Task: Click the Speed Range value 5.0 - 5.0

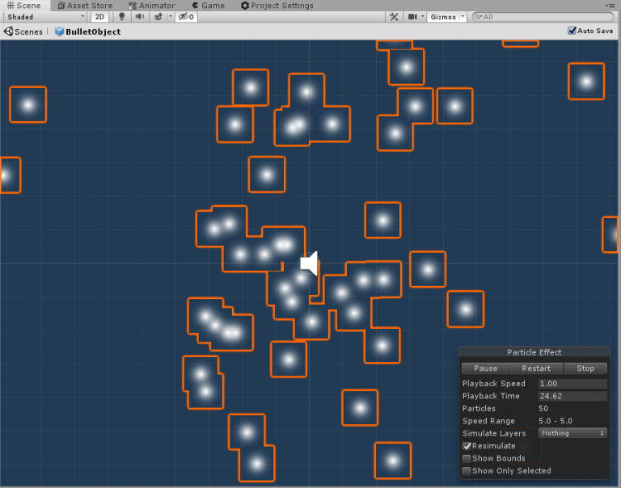Action: (556, 421)
